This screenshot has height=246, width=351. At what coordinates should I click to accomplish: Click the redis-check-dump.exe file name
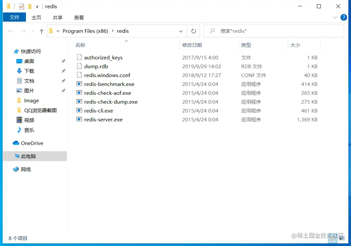click(111, 102)
